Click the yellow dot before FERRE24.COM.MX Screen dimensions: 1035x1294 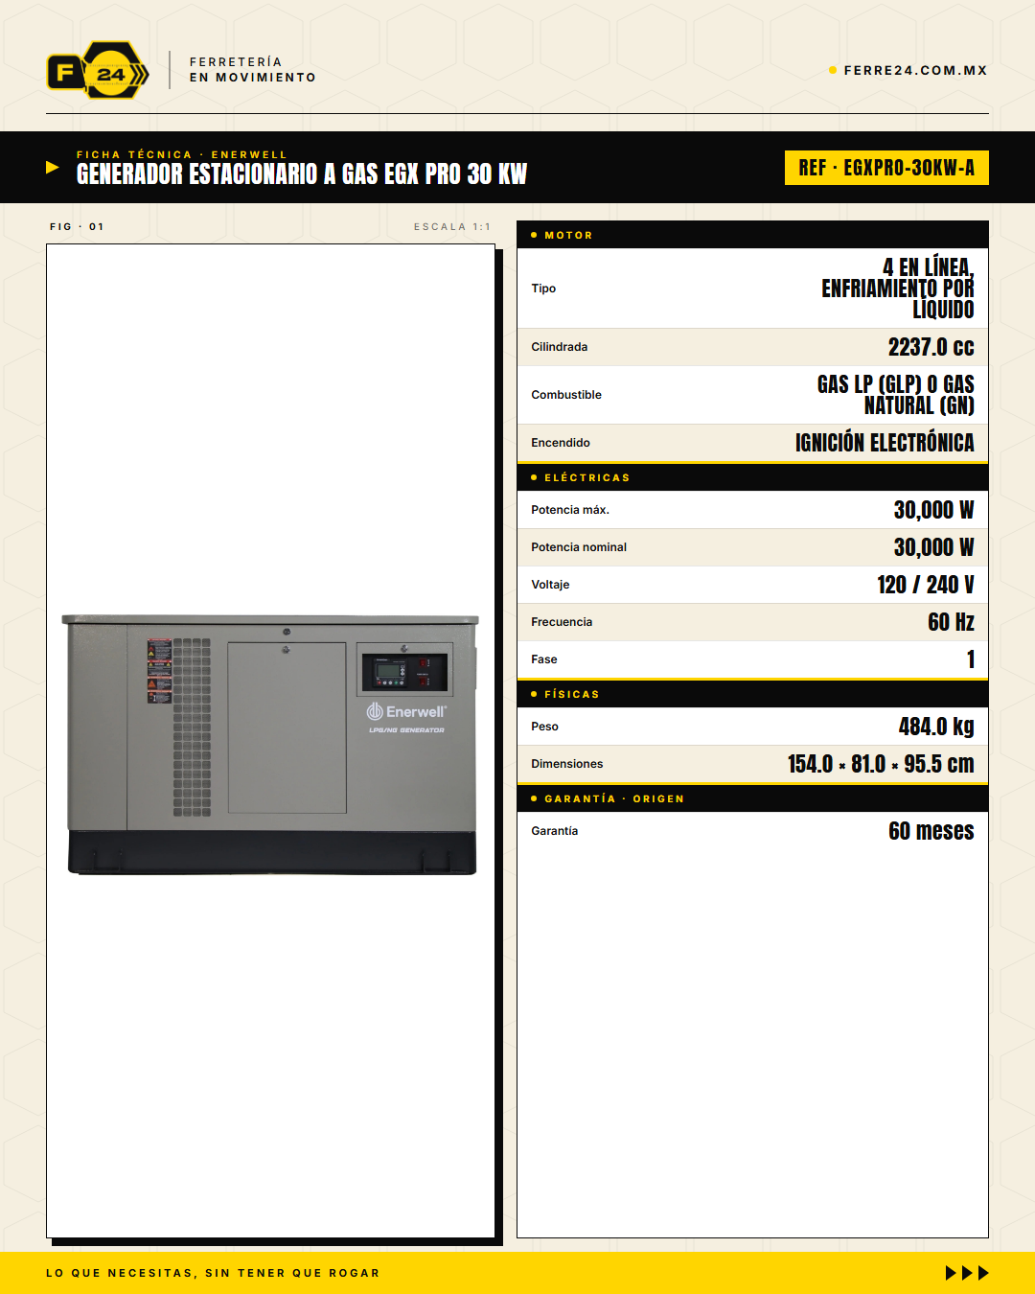coord(833,70)
